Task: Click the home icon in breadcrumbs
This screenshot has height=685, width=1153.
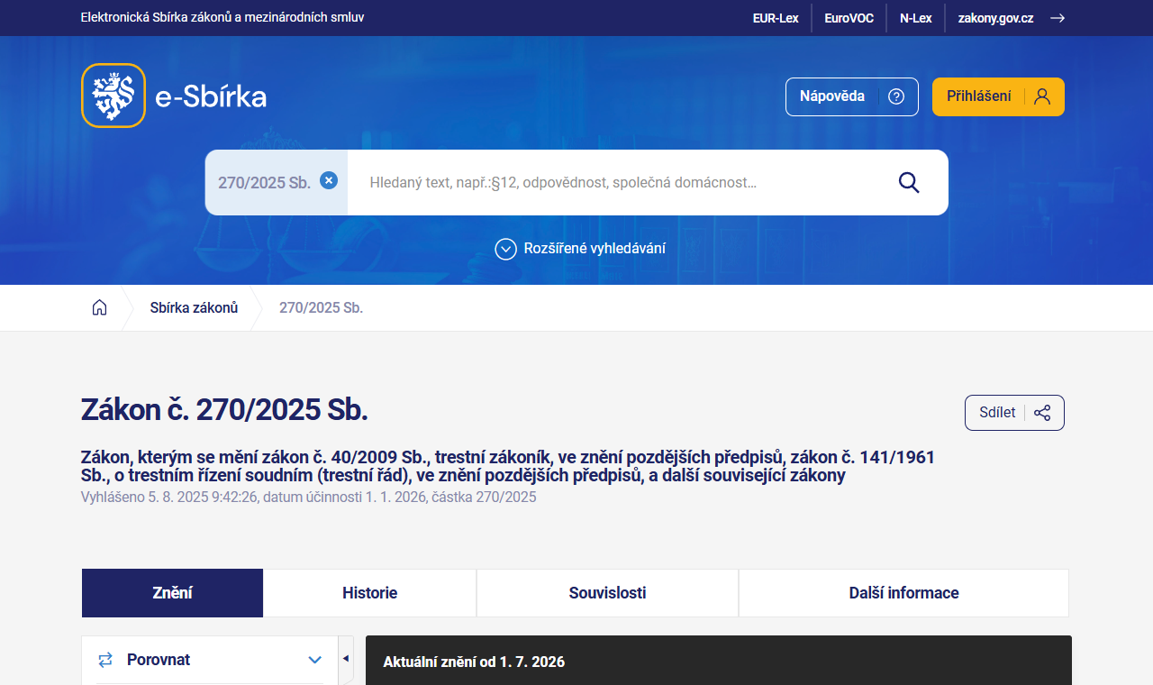Action: (x=100, y=307)
